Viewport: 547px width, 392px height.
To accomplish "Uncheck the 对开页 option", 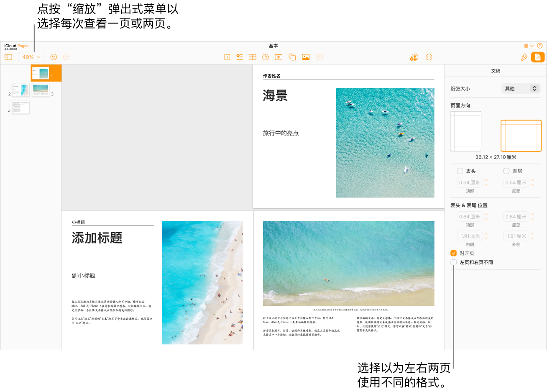I will 453,253.
